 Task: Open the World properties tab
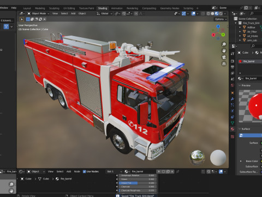(x=233, y=85)
